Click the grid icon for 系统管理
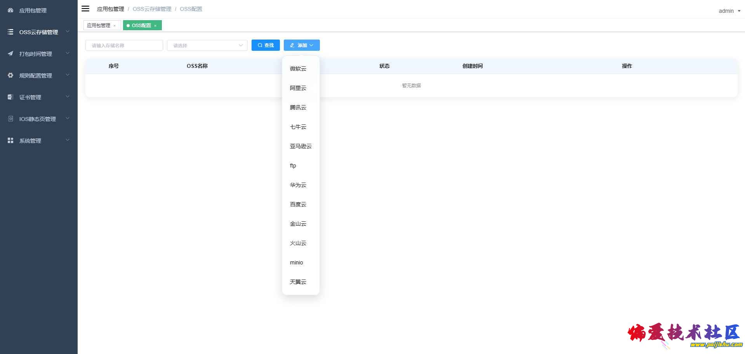Screen dimensions: 745x354 tap(10, 140)
